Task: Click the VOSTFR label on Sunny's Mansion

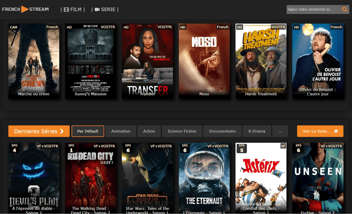Action: [108, 27]
